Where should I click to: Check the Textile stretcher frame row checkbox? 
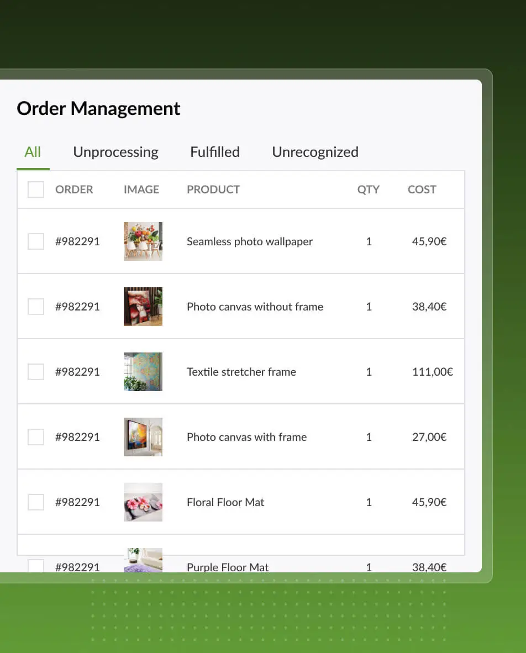36,372
